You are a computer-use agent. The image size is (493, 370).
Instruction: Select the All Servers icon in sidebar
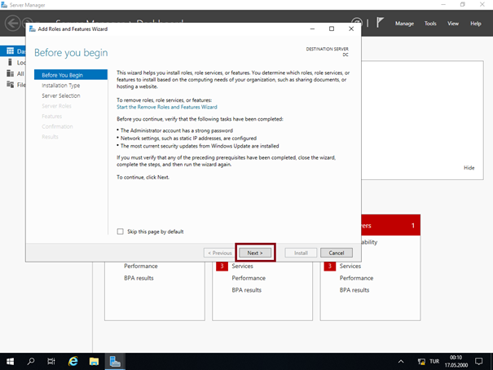tap(10, 73)
